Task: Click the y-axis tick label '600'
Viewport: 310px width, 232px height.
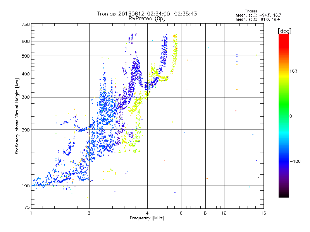Action: click(x=26, y=41)
